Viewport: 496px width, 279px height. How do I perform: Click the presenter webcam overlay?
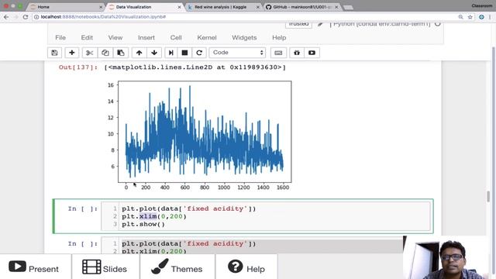pyautogui.click(x=449, y=257)
